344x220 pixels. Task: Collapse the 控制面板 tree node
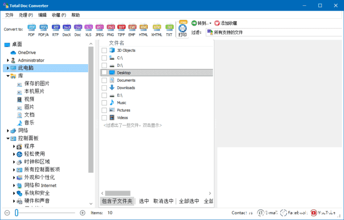(x=8, y=138)
